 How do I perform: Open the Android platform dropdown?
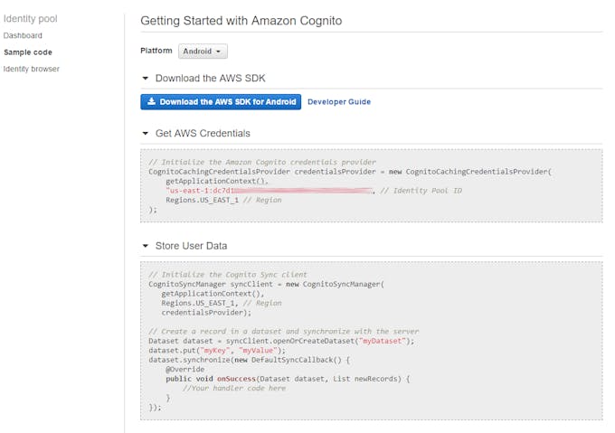[203, 52]
